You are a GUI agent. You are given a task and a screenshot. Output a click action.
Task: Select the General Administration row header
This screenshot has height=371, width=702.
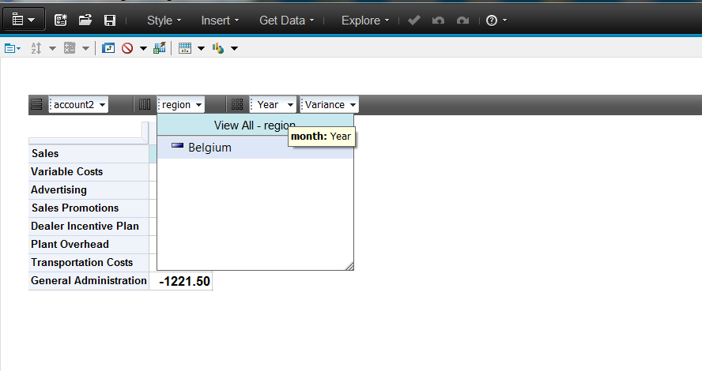click(89, 281)
